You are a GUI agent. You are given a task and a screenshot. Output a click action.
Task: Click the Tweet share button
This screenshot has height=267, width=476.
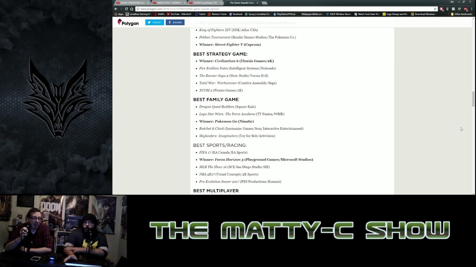pyautogui.click(x=155, y=22)
